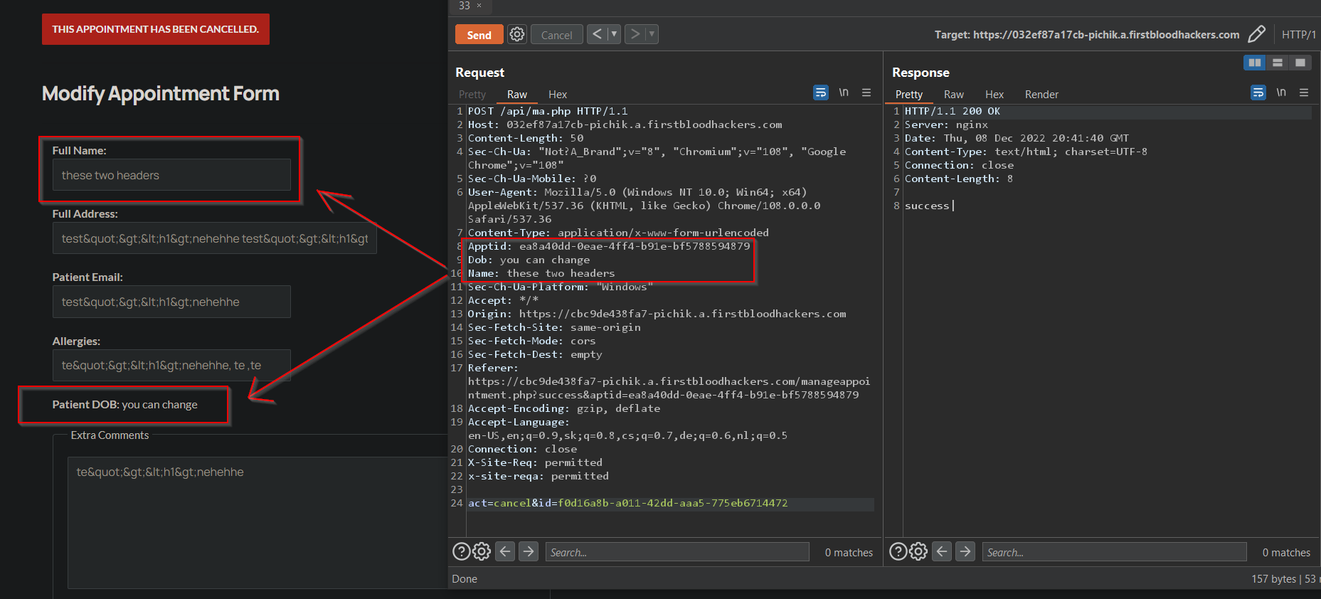Expand the forward history dropdown arrow
Screen dimensions: 1321x599
pyautogui.click(x=652, y=34)
